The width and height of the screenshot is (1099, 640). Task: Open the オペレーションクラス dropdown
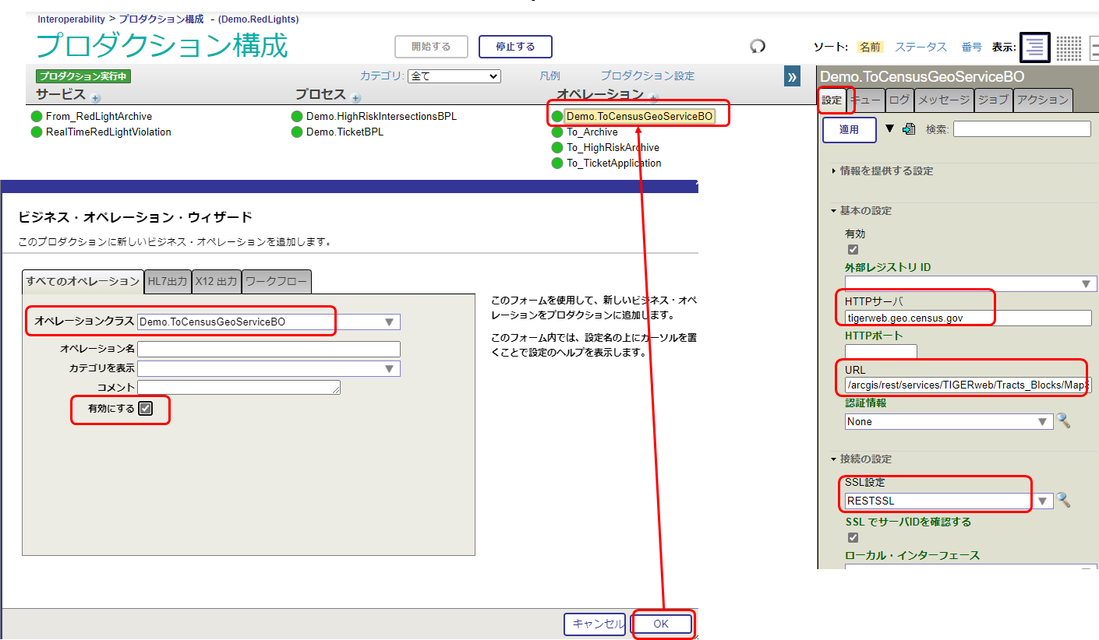pos(389,322)
